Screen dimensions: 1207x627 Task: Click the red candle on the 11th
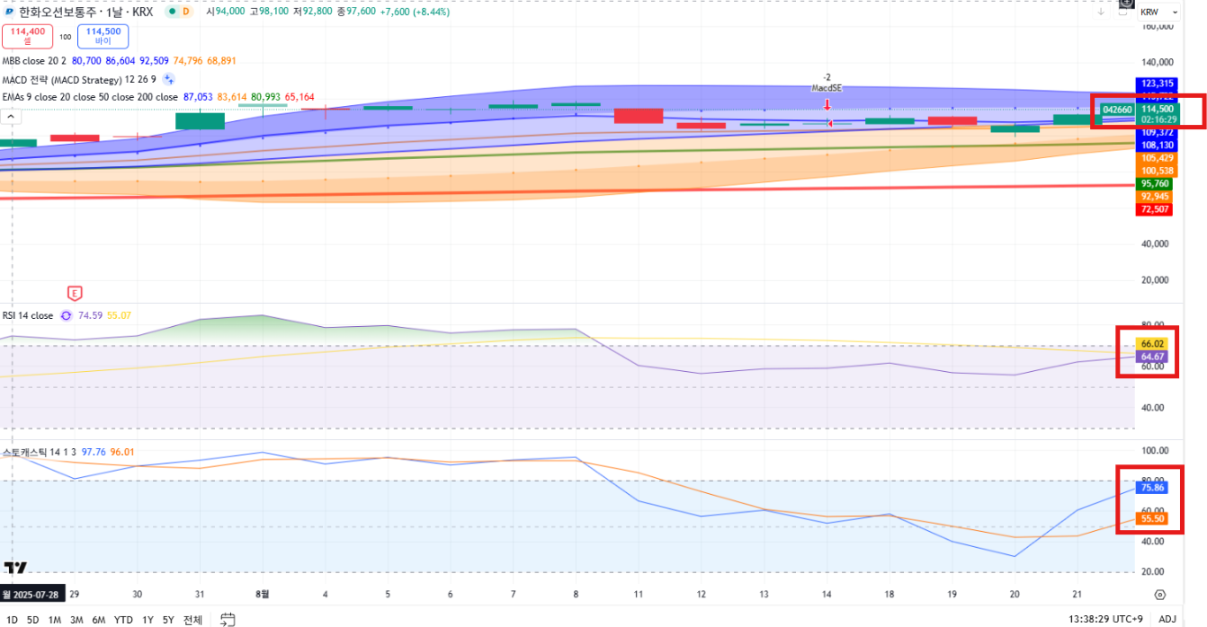tap(639, 116)
